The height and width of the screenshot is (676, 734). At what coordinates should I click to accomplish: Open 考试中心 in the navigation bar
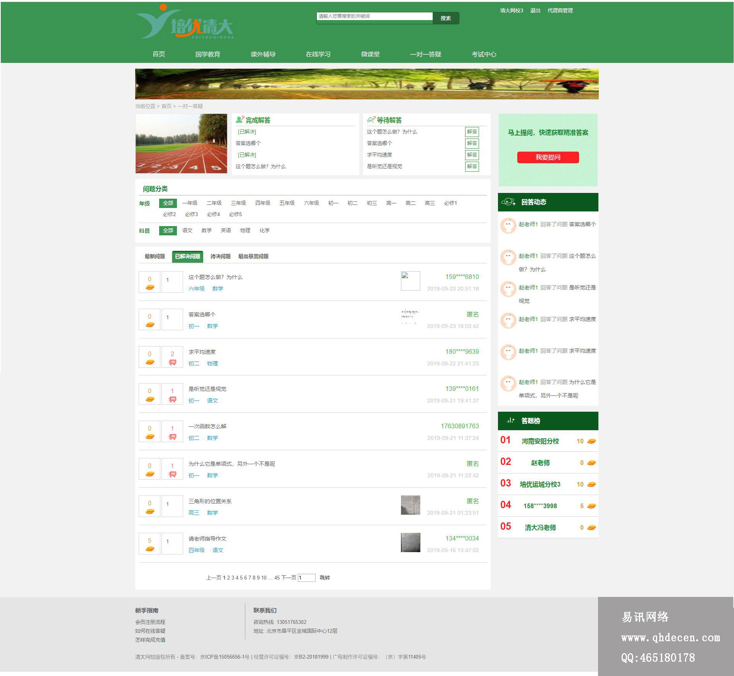(x=484, y=54)
